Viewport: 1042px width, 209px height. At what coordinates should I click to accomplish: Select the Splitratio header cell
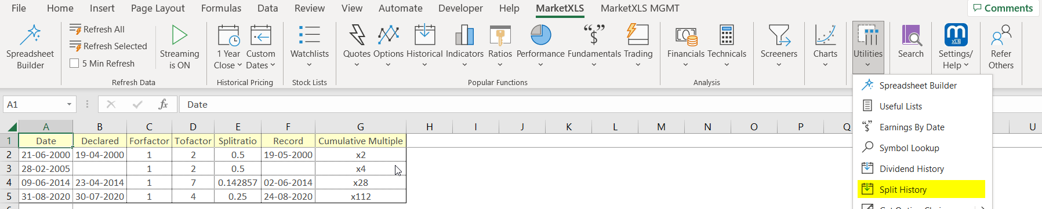pos(238,141)
